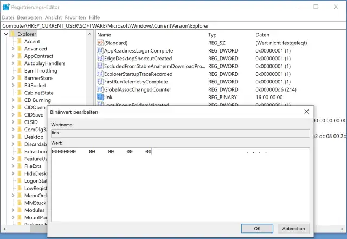Click the AppReadinessLogonComplete DWORD icon
The width and height of the screenshot is (347, 239).
[x=100, y=50]
